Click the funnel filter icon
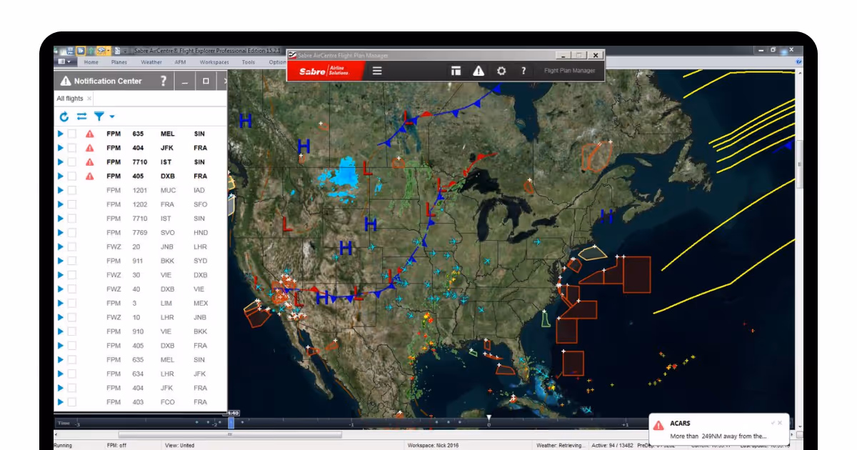 click(x=99, y=116)
